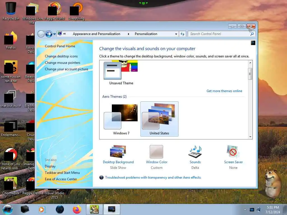287x215 pixels.
Task: Open Peggle World desktop shortcut
Action: [x=55, y=11]
